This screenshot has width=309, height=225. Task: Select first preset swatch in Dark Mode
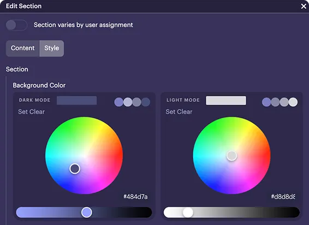tap(119, 102)
